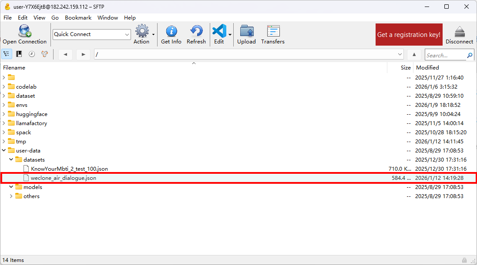Open the Go menu
This screenshot has height=265, width=477.
tap(55, 18)
